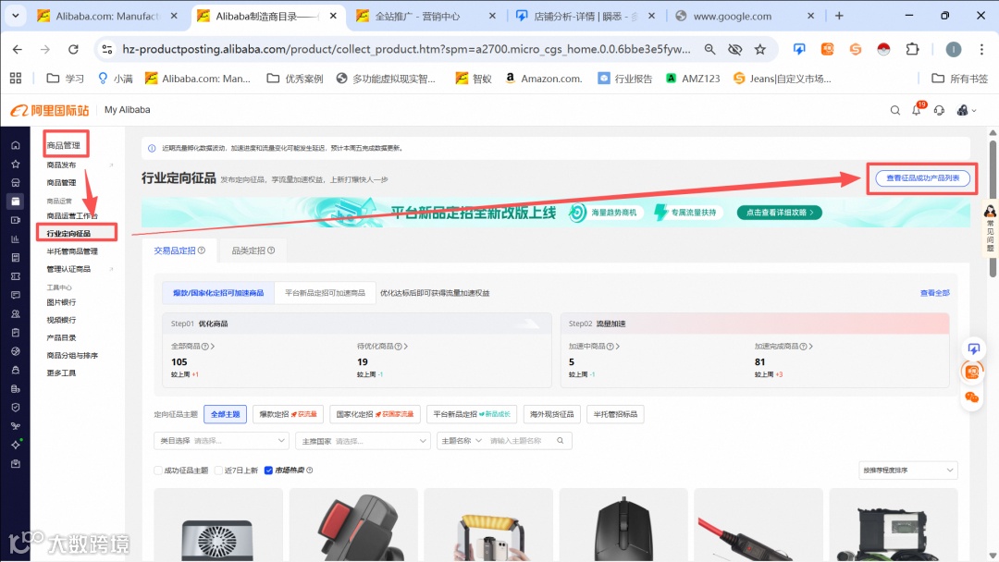Switch to the 品类定招 tab
Image resolution: width=999 pixels, height=562 pixels.
[253, 250]
